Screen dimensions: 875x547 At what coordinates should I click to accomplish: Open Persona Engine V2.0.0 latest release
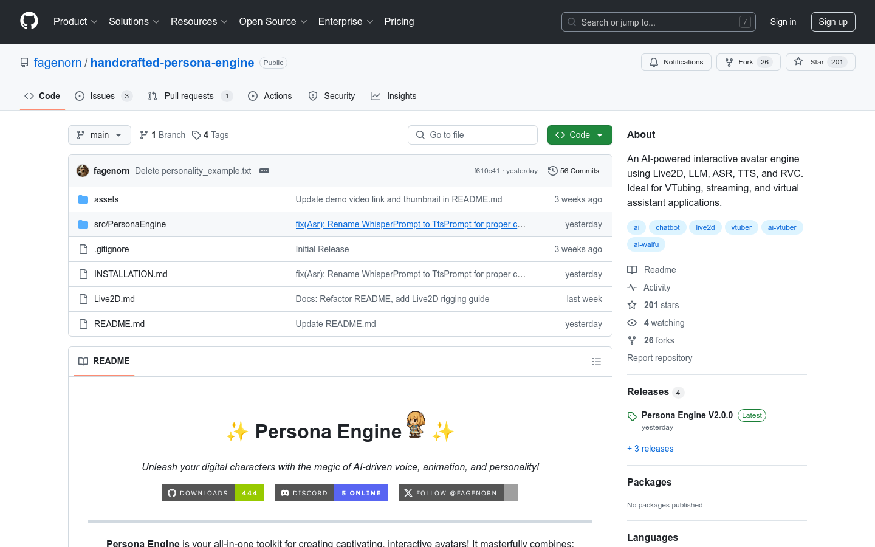pyautogui.click(x=687, y=415)
